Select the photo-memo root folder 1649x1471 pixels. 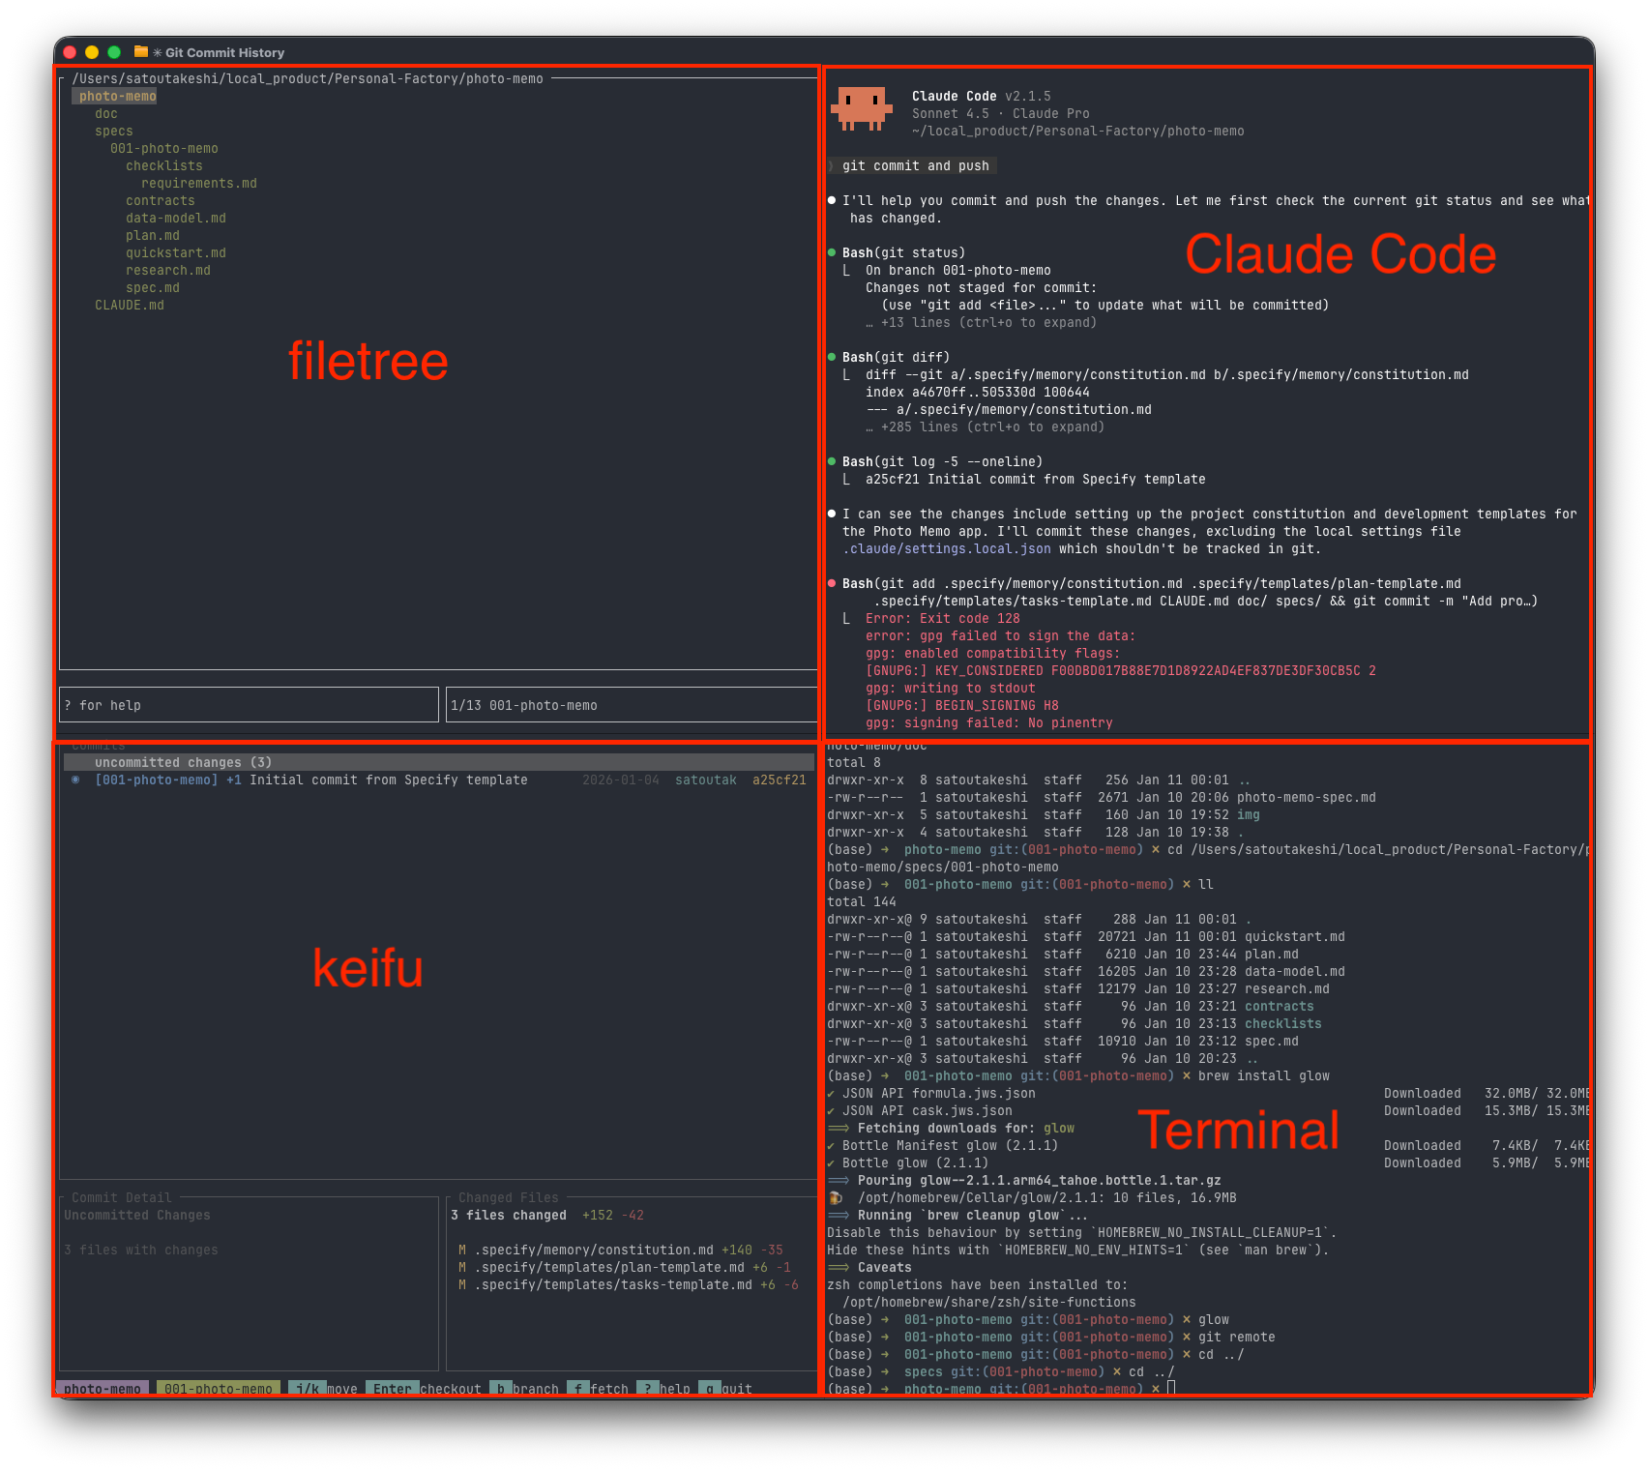coord(118,96)
